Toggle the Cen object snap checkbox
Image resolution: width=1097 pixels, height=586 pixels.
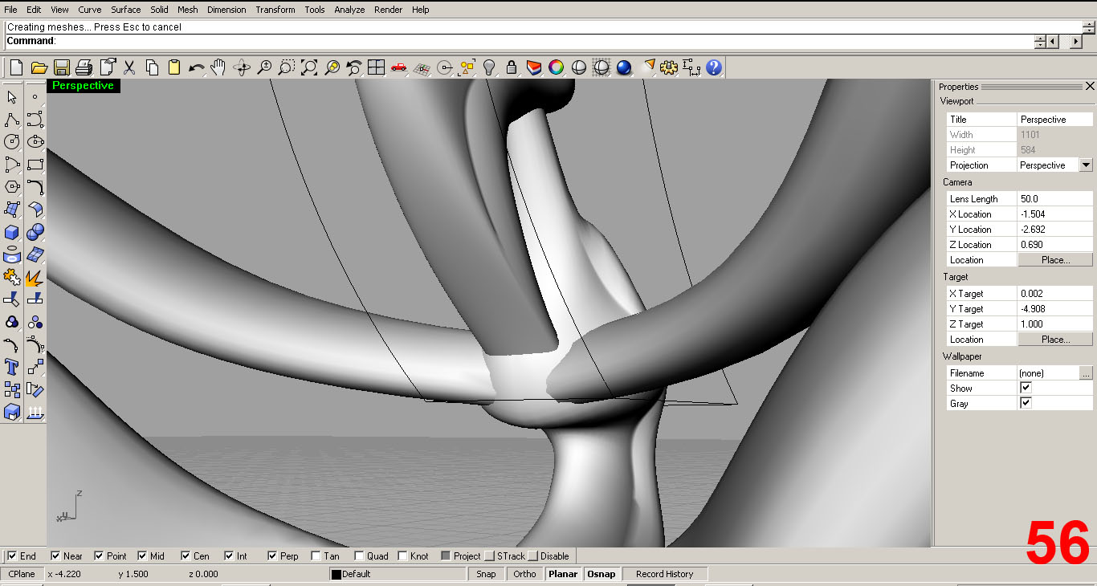[x=186, y=555]
